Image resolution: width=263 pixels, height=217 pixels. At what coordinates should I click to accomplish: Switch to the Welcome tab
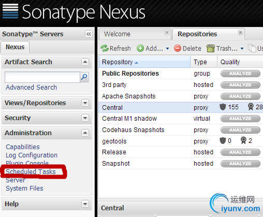tap(135, 34)
